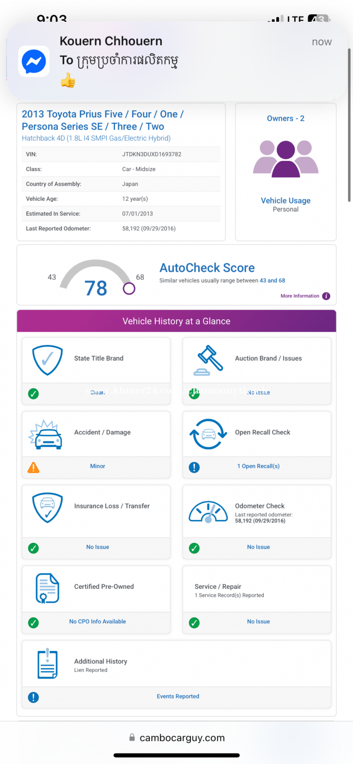Click the VIN value JTDKN3DUXD1693782
The image size is (353, 764).
(152, 154)
